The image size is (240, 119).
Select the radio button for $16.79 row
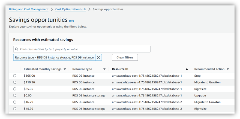pyautogui.click(x=14, y=102)
